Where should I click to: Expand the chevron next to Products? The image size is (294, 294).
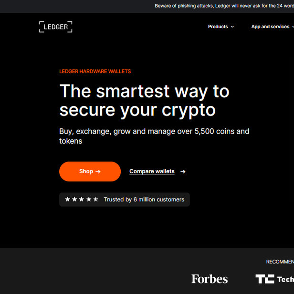pos(232,27)
